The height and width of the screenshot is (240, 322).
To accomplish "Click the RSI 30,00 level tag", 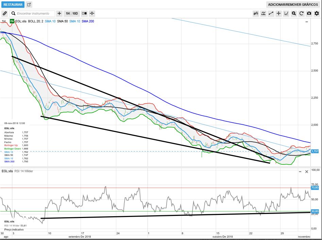I will (x=315, y=211).
